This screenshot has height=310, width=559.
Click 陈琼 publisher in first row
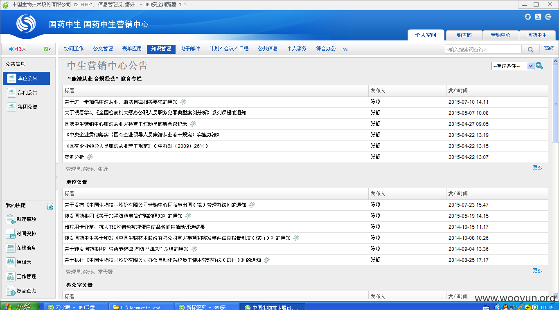click(375, 102)
